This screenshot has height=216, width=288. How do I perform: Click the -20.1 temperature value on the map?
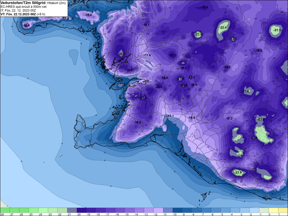[x=173, y=55]
